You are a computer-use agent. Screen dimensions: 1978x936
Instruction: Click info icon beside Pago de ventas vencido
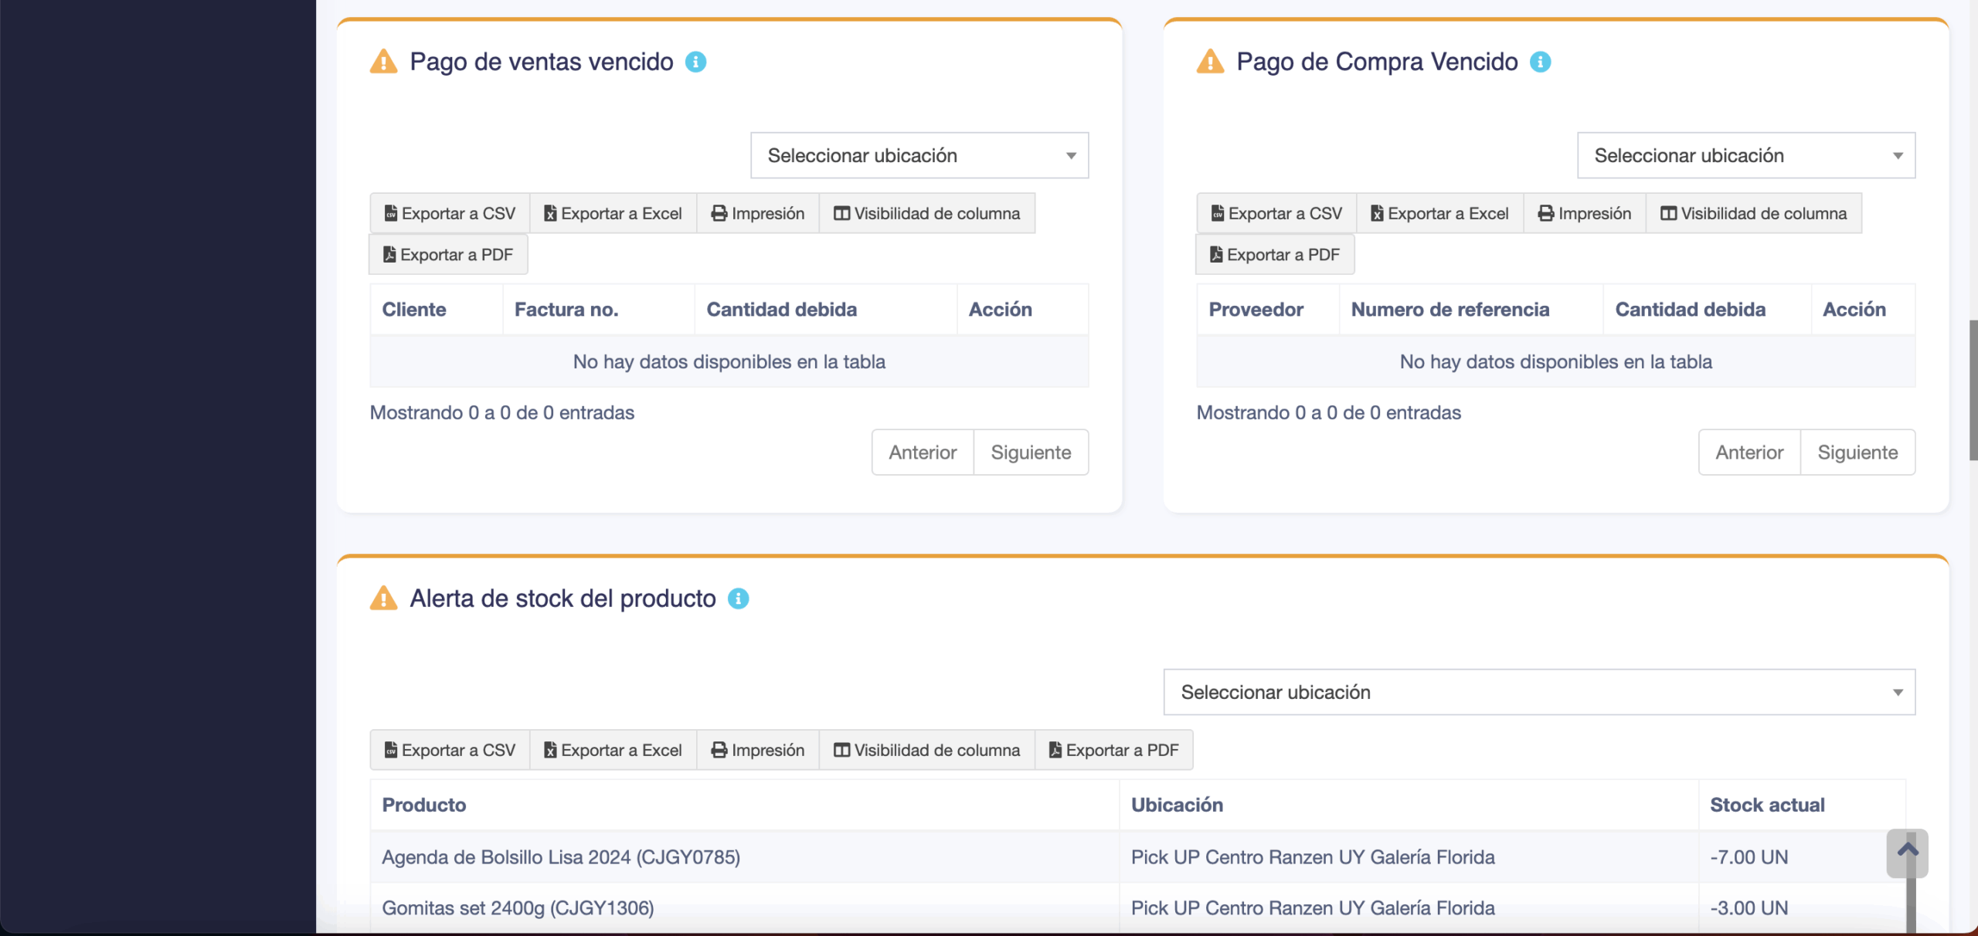point(695,62)
